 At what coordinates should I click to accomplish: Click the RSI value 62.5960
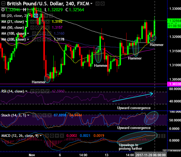click(58, 91)
